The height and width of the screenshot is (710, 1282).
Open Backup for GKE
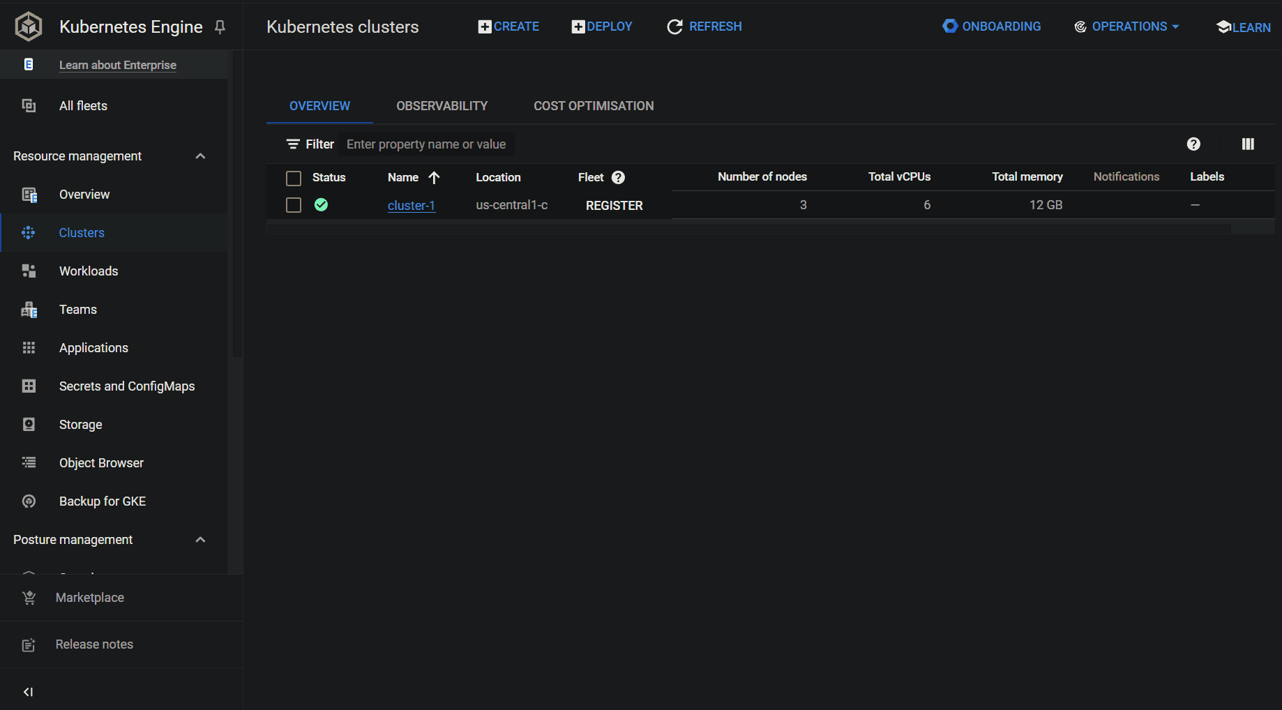click(102, 501)
